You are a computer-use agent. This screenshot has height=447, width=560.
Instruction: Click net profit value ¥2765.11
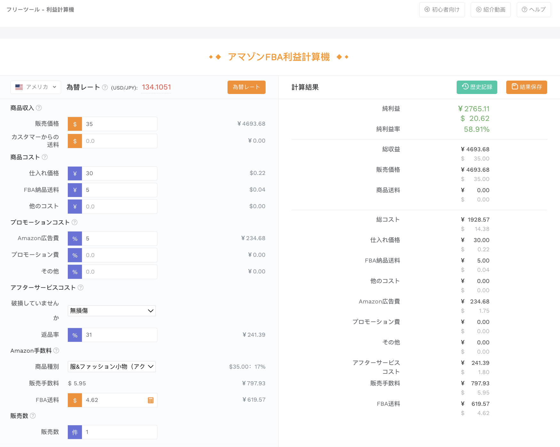(x=474, y=109)
